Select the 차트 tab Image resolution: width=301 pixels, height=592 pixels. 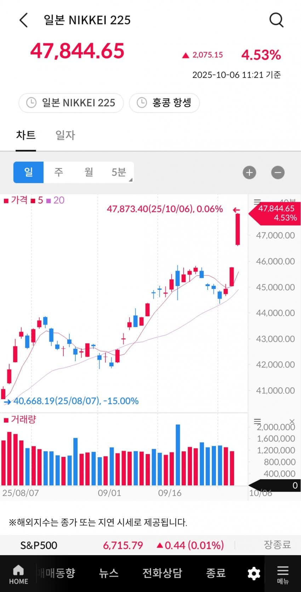tap(26, 135)
